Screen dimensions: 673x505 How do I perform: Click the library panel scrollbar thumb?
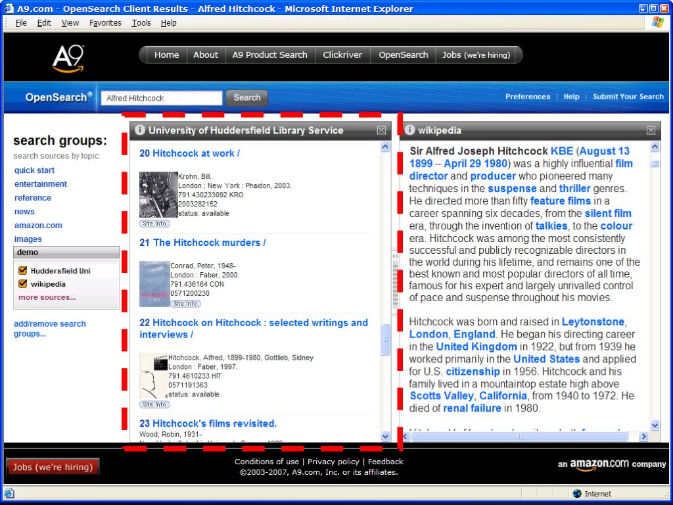(x=385, y=339)
